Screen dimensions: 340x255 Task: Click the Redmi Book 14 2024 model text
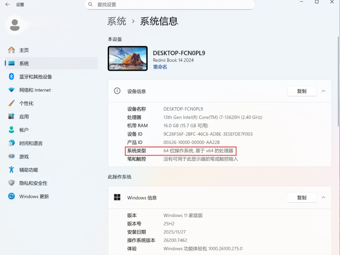click(173, 60)
